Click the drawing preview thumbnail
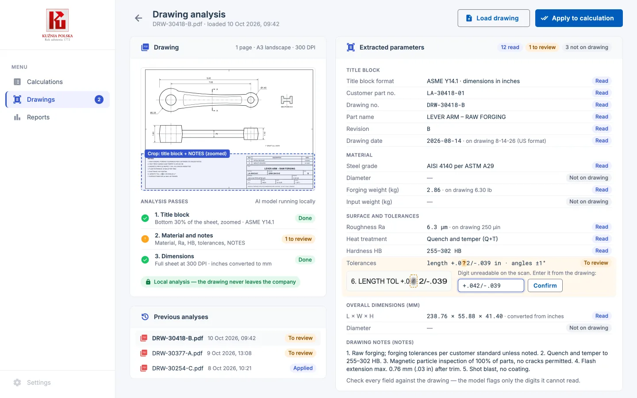 [x=228, y=129]
